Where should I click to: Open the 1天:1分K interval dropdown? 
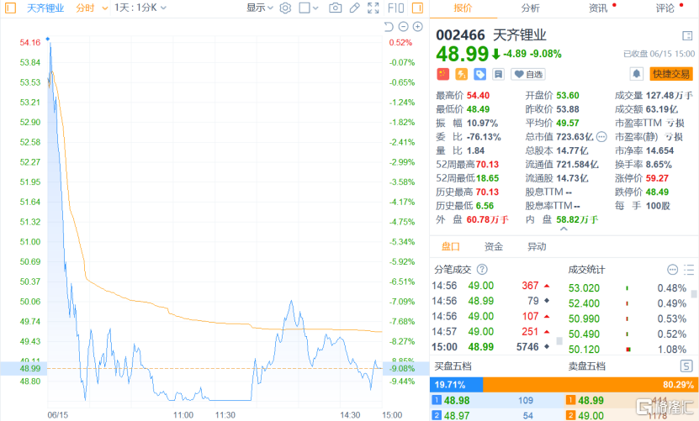[140, 8]
